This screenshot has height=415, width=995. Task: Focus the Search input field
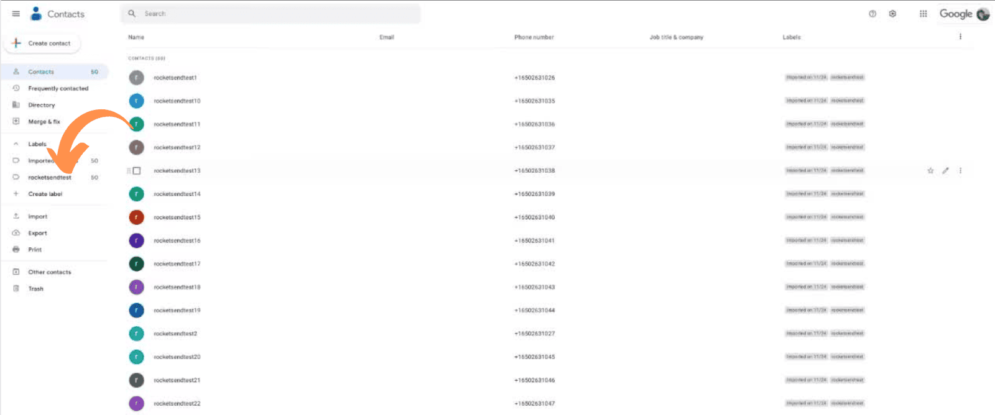271,14
